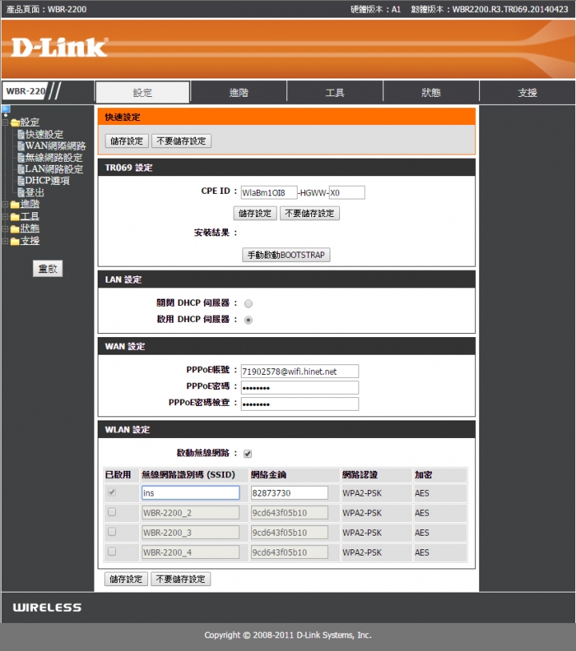The image size is (576, 651).
Task: Click the 工具 folder icon in sidebar
Action: (15, 217)
